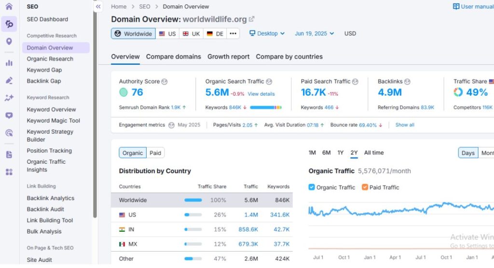Collapse sidebar with double chevron icon
The height and width of the screenshot is (268, 494).
coord(98,7)
